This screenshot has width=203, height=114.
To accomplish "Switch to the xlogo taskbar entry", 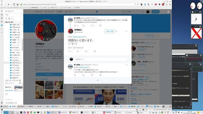I will [140, 112].
